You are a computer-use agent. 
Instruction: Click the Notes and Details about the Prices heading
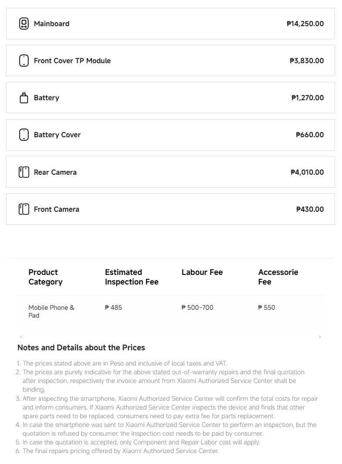81,347
